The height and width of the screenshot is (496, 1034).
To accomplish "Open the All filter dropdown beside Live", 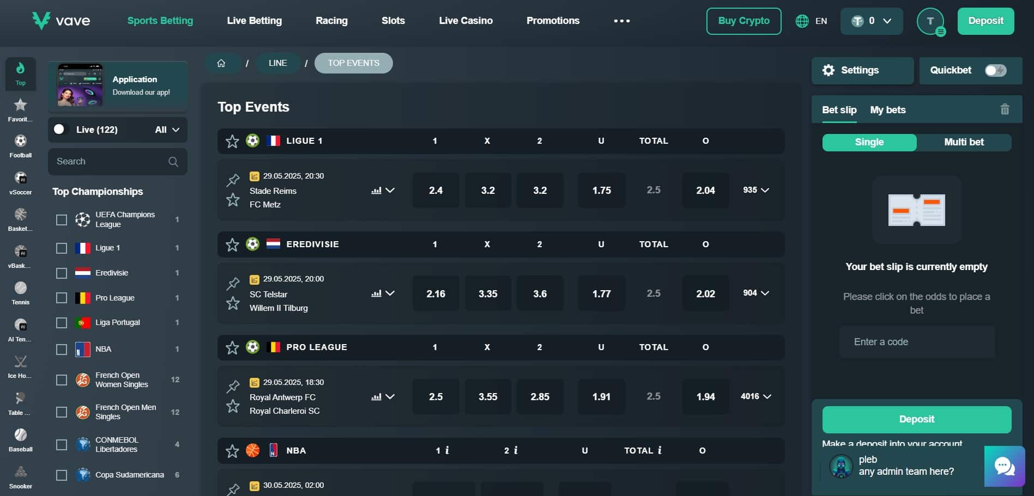I will (167, 130).
